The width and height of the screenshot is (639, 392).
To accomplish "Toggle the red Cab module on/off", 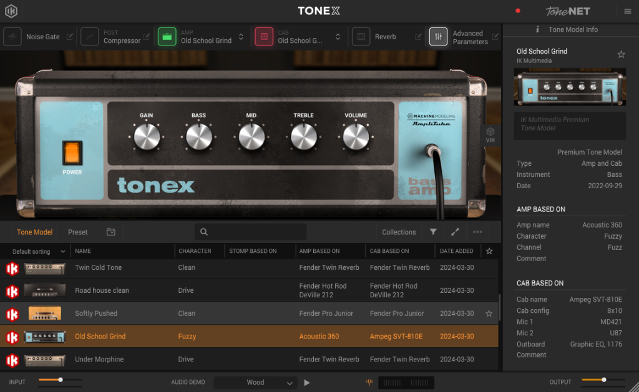I will pos(264,37).
